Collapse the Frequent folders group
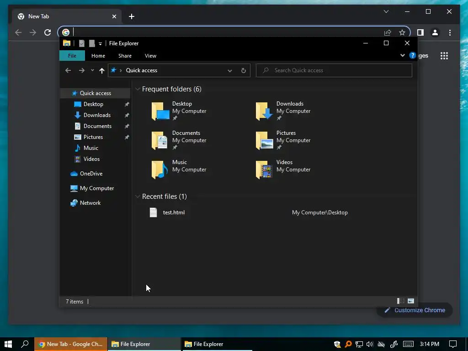Image resolution: width=468 pixels, height=351 pixels. [x=138, y=89]
